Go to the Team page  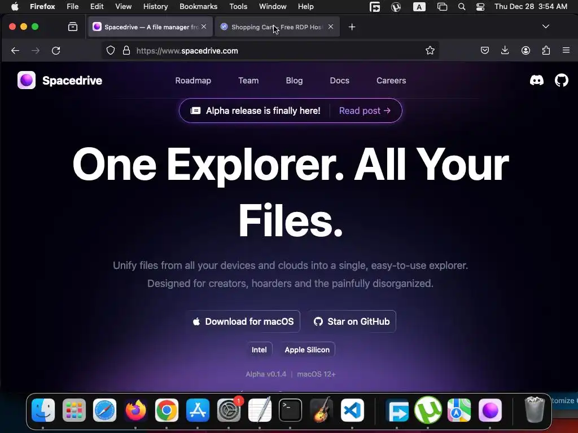tap(248, 81)
